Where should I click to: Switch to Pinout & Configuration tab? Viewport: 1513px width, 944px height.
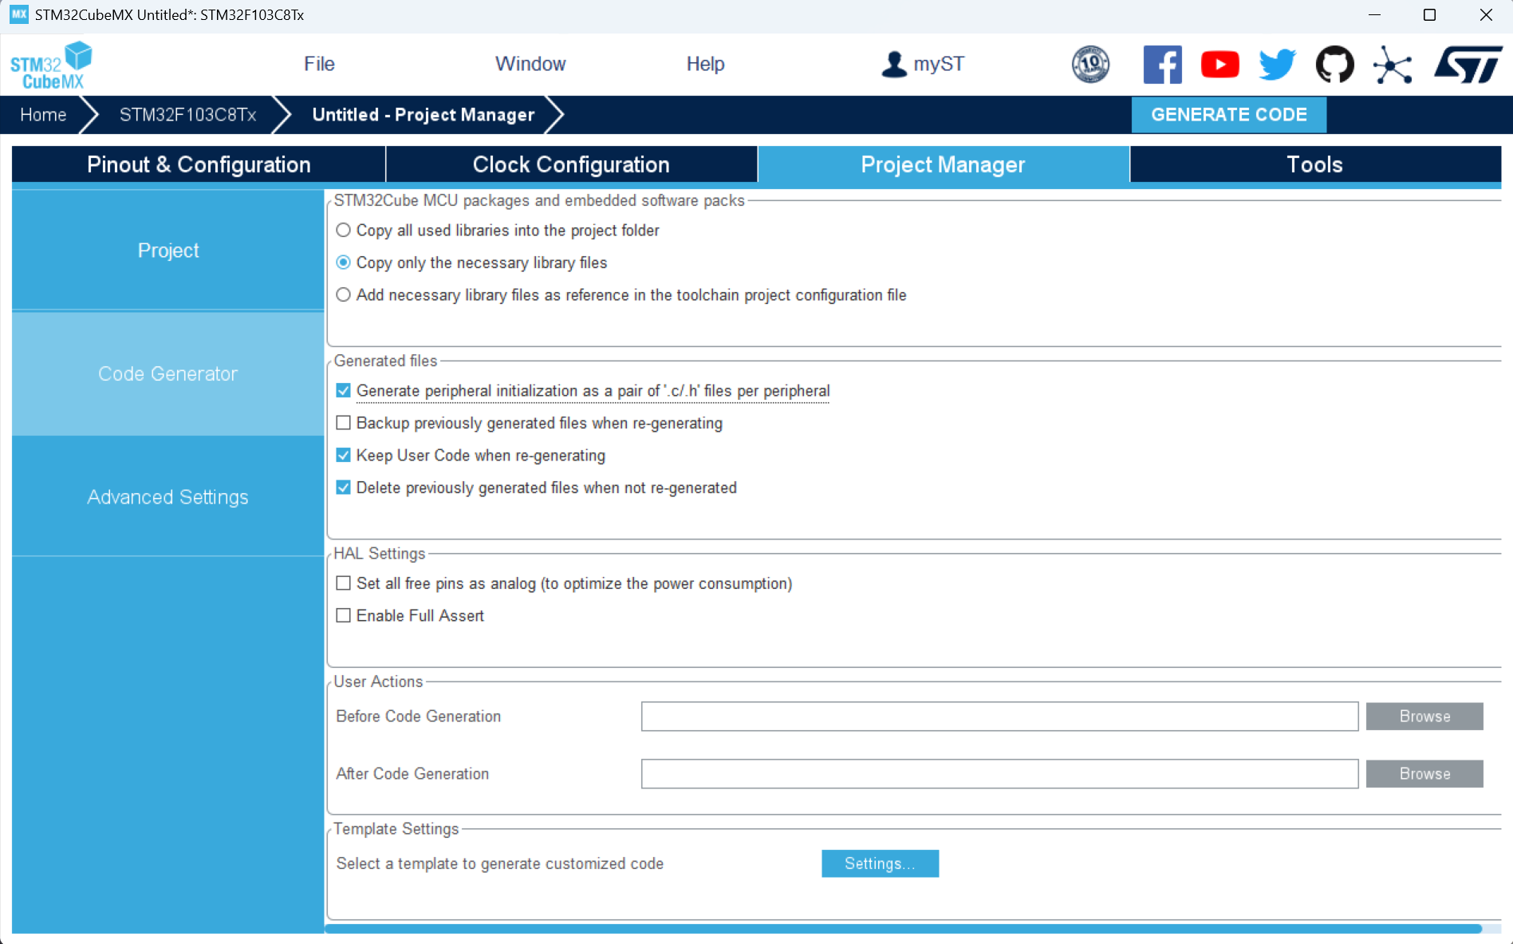199,164
